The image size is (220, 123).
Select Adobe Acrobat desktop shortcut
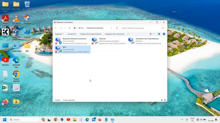pyautogui.click(x=5, y=20)
